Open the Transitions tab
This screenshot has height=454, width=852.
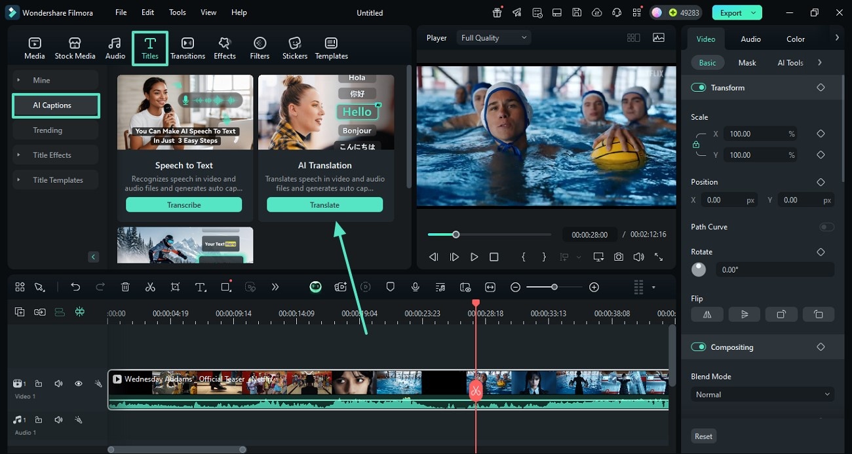click(187, 48)
